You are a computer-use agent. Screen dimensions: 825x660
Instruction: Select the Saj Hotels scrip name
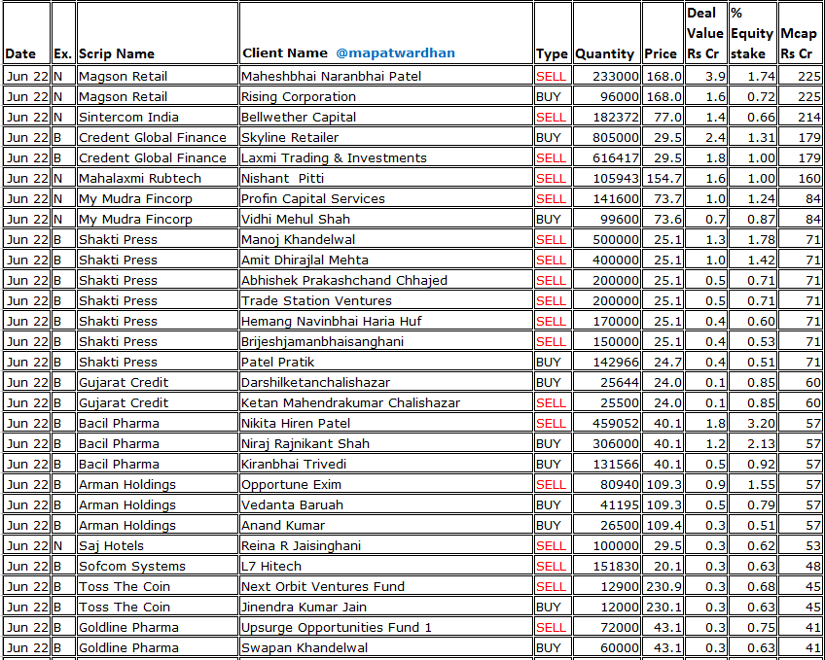158,546
